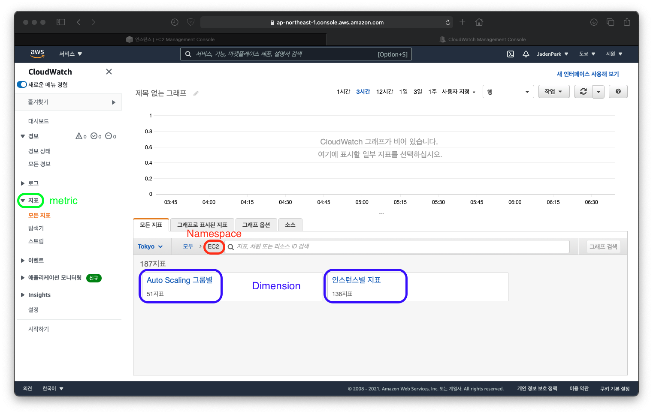Click the privacy shield icon
Viewport: 653px width, 414px height.
pyautogui.click(x=191, y=22)
